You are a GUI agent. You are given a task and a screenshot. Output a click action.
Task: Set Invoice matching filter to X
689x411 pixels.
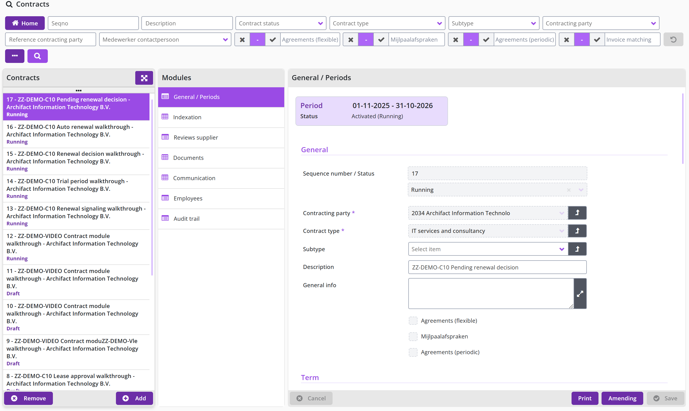[x=567, y=40]
